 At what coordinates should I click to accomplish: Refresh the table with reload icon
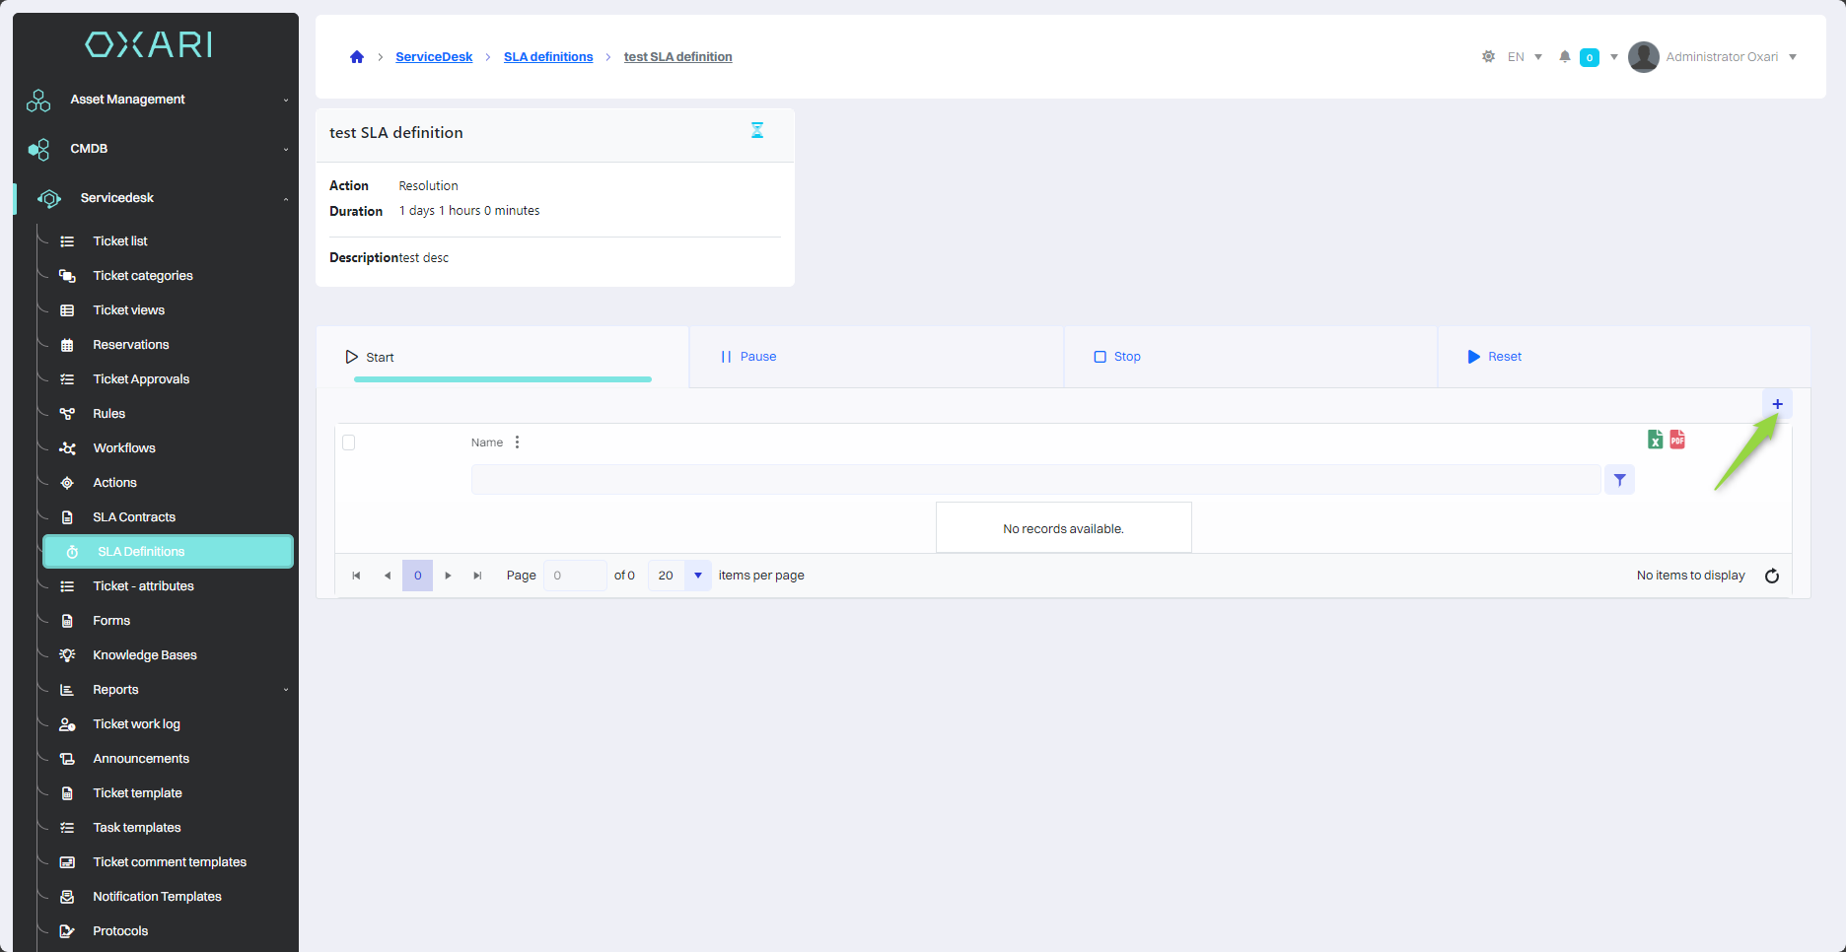[x=1772, y=576]
